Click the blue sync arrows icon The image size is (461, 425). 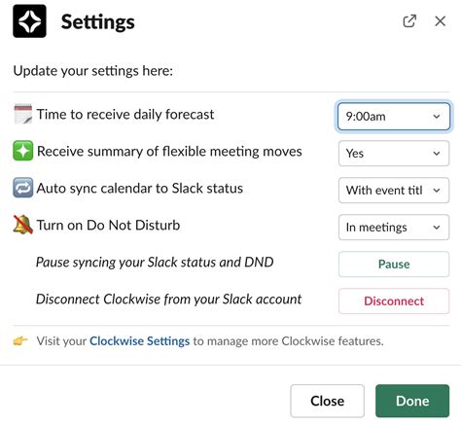(x=22, y=188)
